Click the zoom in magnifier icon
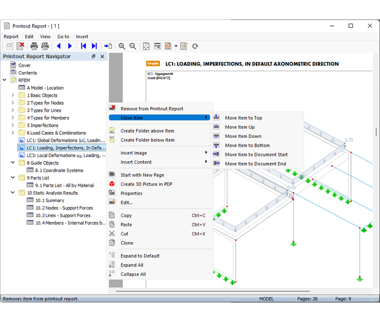The image size is (380, 322). (121, 46)
